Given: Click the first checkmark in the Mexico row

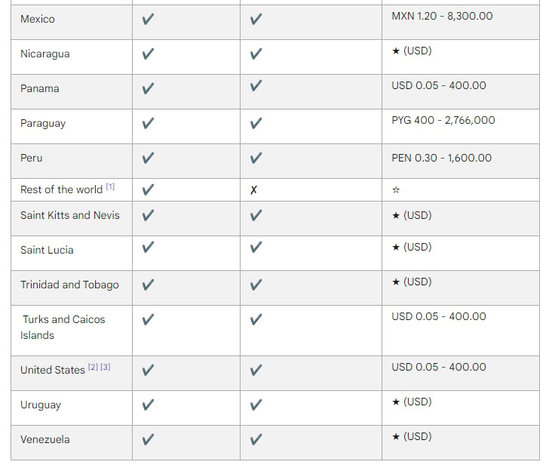Looking at the screenshot, I should pos(148,20).
